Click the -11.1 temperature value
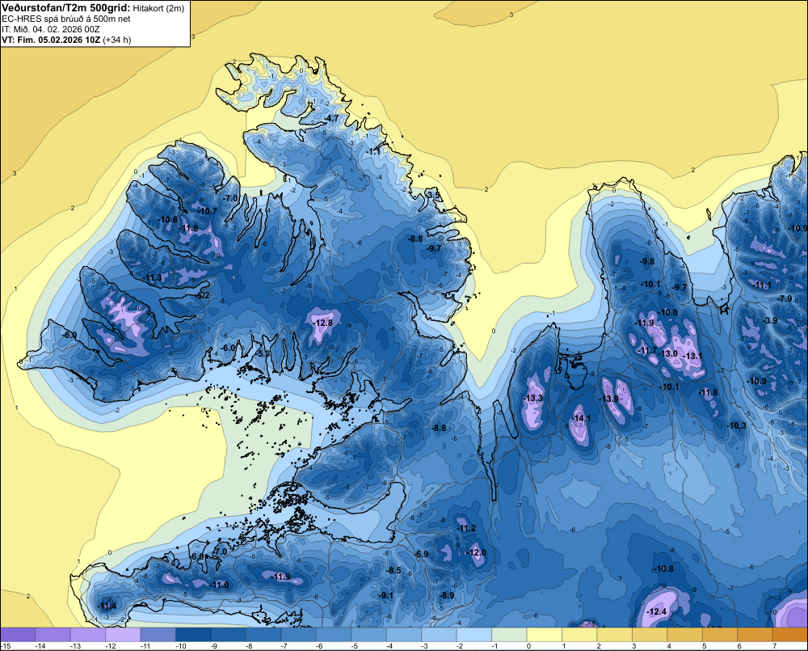808x651 pixels. (x=762, y=285)
